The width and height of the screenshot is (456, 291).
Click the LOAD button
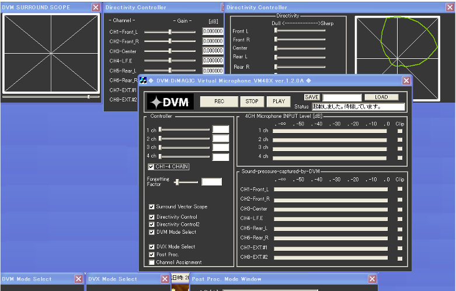pyautogui.click(x=381, y=97)
